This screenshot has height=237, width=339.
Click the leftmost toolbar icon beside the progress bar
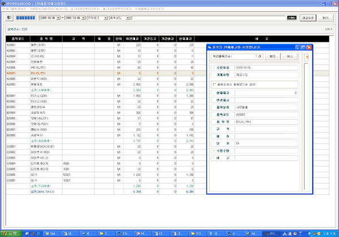pyautogui.click(x=9, y=17)
